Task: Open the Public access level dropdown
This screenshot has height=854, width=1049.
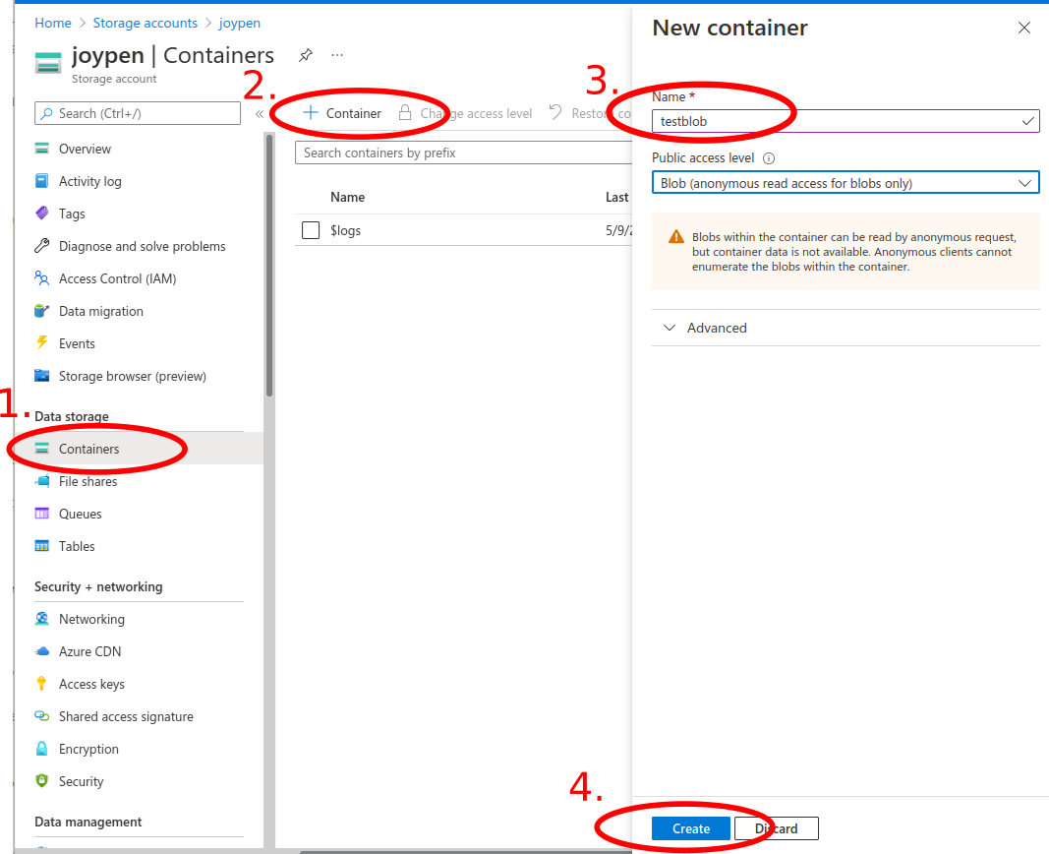Action: [845, 183]
